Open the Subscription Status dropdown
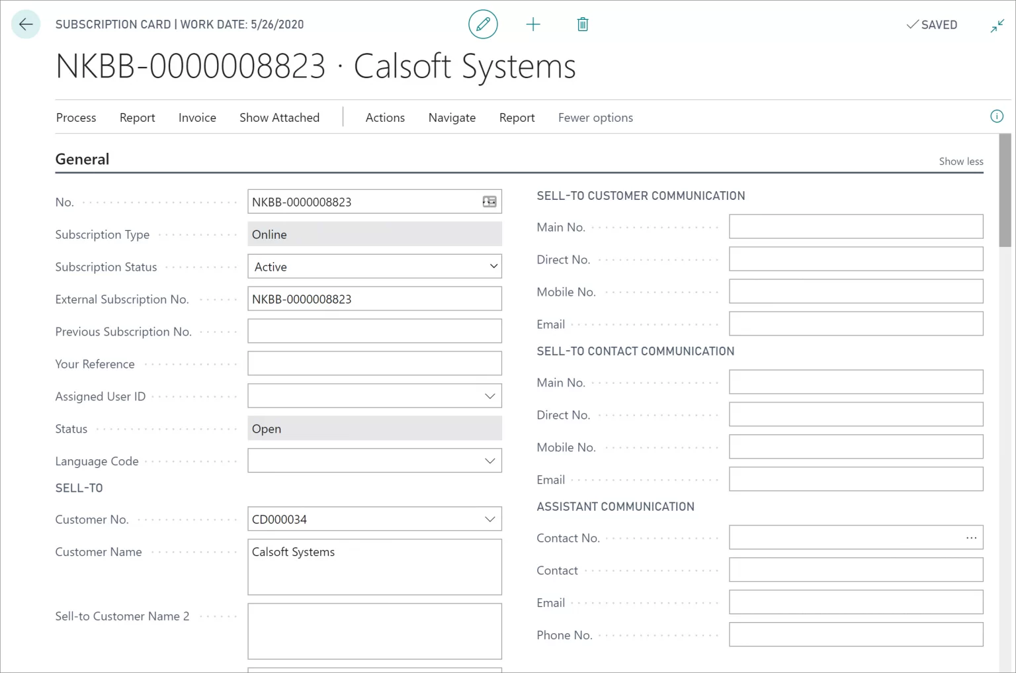 [493, 266]
